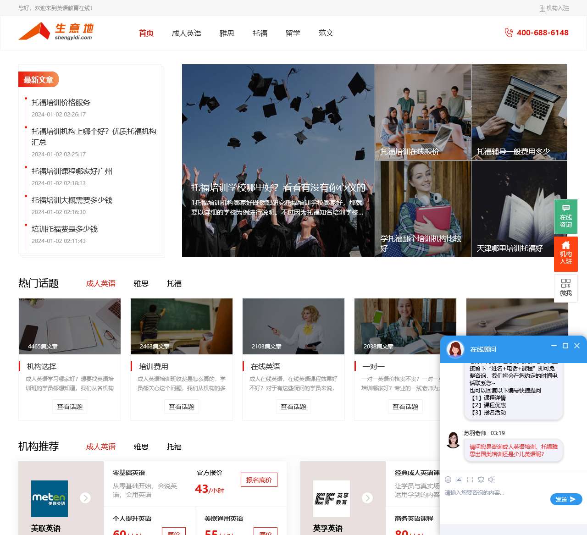Image resolution: width=587 pixels, height=535 pixels.
Task: Toggle the chat sound speaker icon
Action: click(492, 480)
